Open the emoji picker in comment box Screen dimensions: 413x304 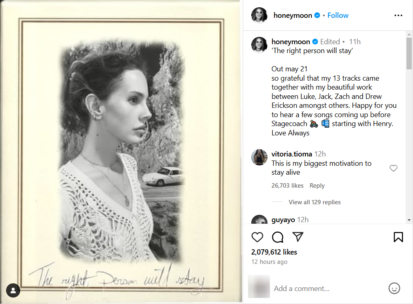point(394,288)
